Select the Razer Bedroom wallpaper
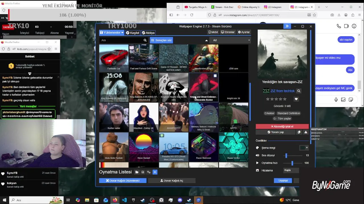This screenshot has width=364, height=204. pyautogui.click(x=204, y=147)
